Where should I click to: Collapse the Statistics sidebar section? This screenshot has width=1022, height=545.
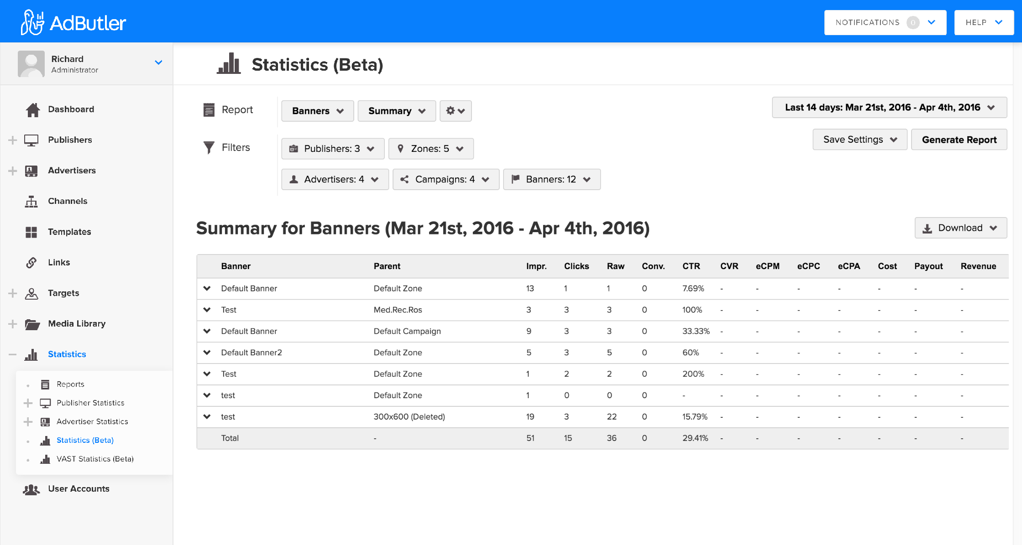click(12, 354)
